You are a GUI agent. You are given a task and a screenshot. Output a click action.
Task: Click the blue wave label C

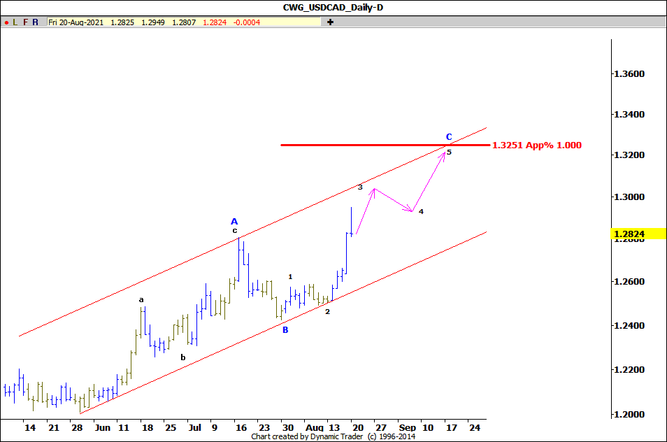(x=449, y=136)
